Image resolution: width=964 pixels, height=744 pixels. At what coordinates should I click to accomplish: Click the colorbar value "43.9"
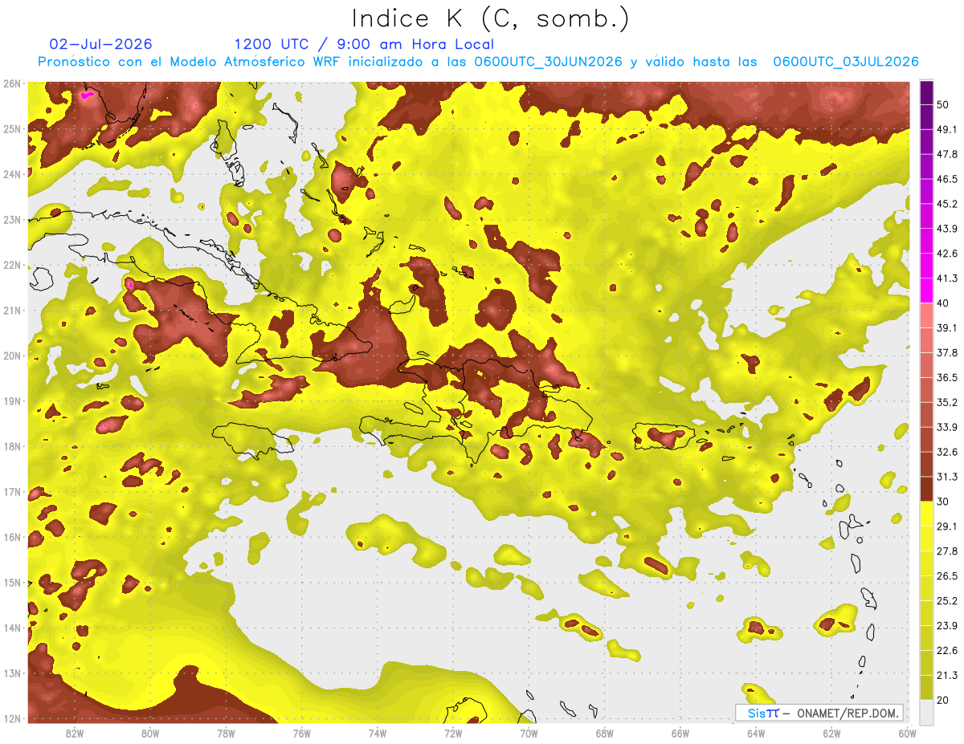(947, 229)
